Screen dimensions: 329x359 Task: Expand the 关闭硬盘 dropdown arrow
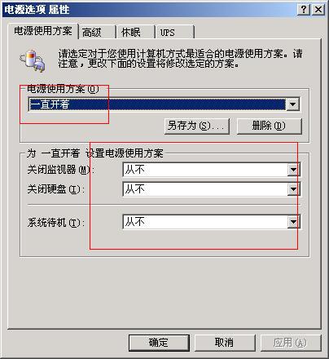[x=293, y=189]
